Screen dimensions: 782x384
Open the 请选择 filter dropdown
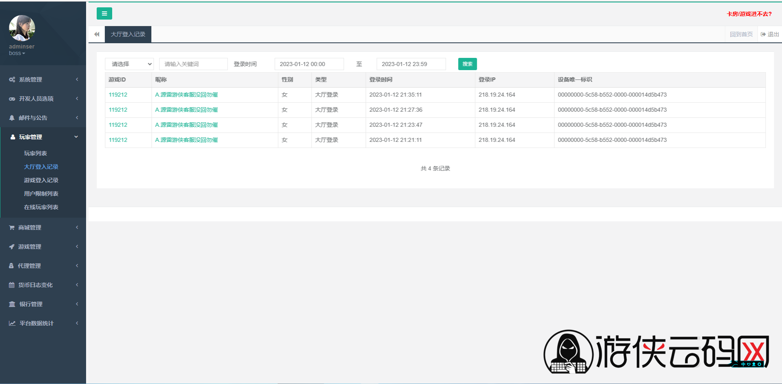[129, 64]
